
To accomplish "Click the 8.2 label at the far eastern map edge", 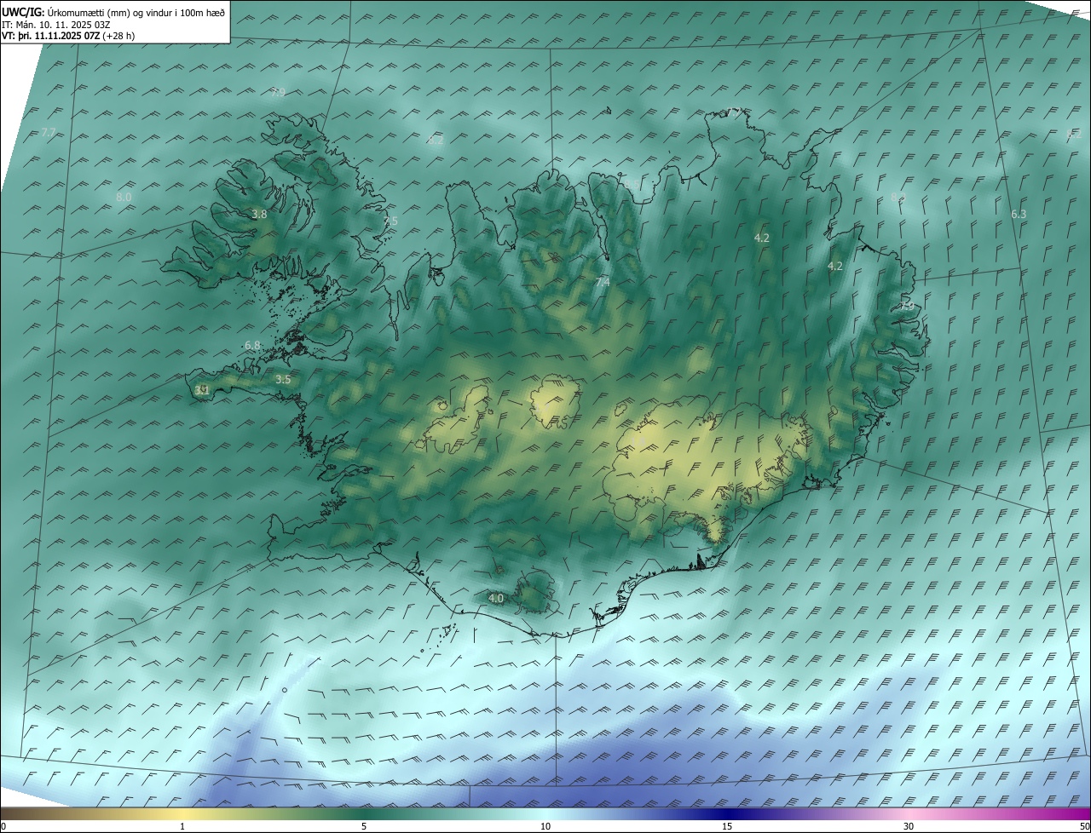I will click(x=1074, y=135).
